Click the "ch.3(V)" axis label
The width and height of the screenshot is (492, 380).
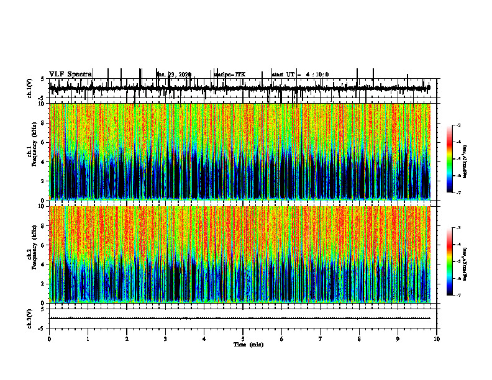point(30,319)
